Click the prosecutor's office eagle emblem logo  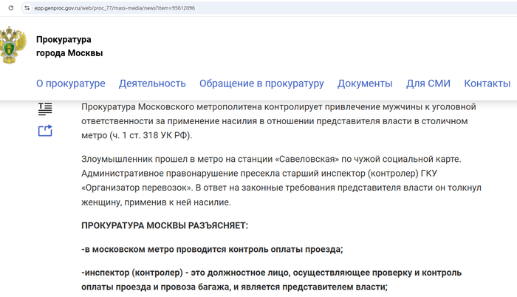tap(13, 46)
